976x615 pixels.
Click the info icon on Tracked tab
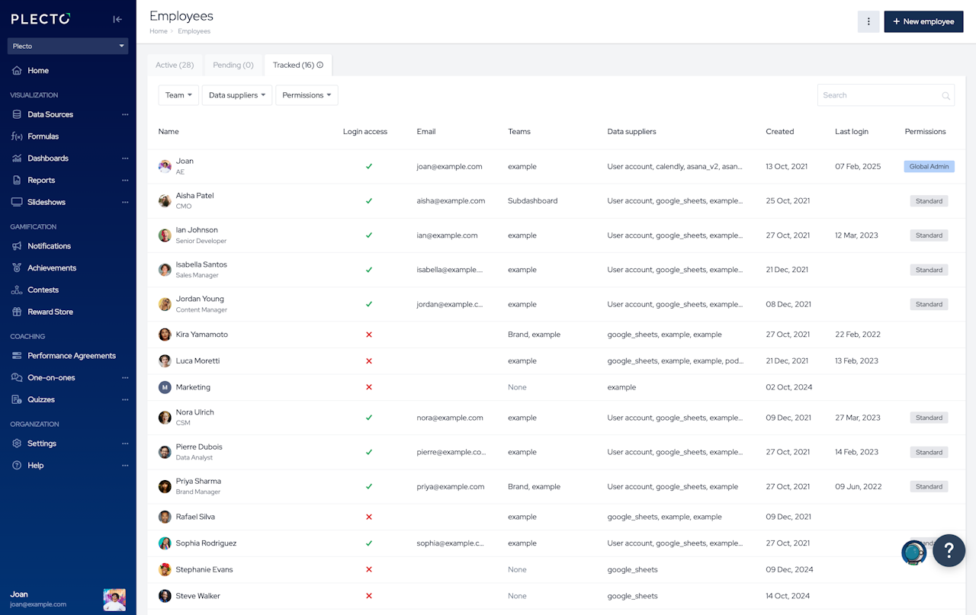pyautogui.click(x=320, y=66)
